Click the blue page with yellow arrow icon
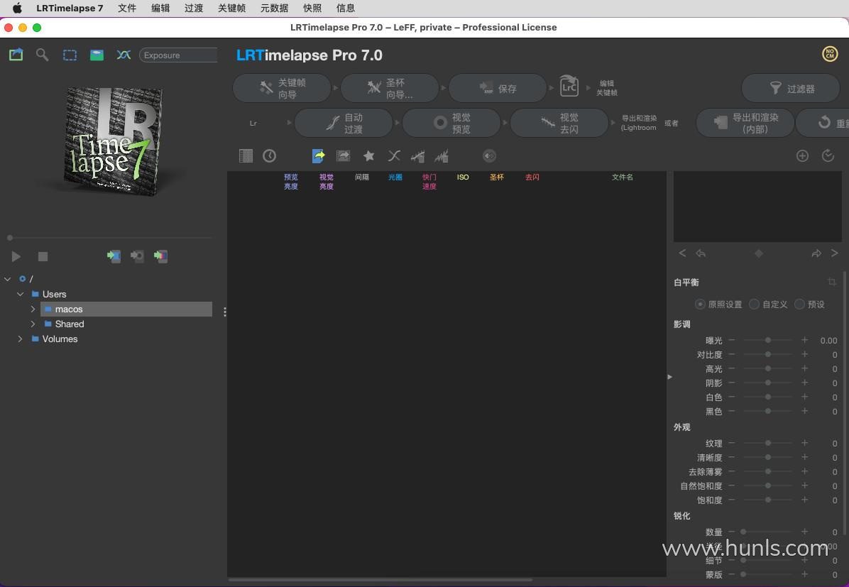Image resolution: width=849 pixels, height=587 pixels. (318, 156)
